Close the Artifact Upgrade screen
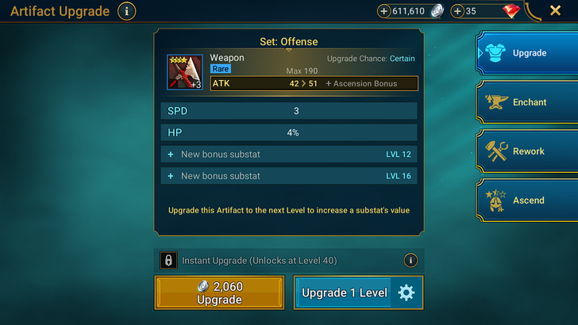The height and width of the screenshot is (325, 578). (x=555, y=10)
